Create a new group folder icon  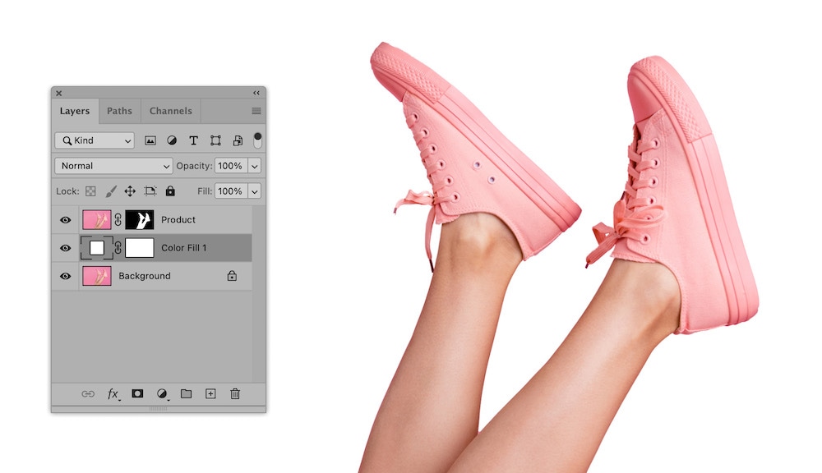[186, 394]
